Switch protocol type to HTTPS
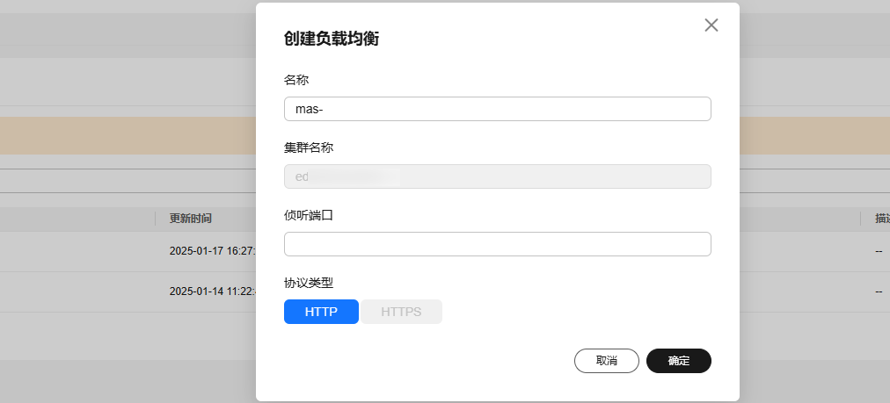The image size is (890, 403). click(401, 312)
